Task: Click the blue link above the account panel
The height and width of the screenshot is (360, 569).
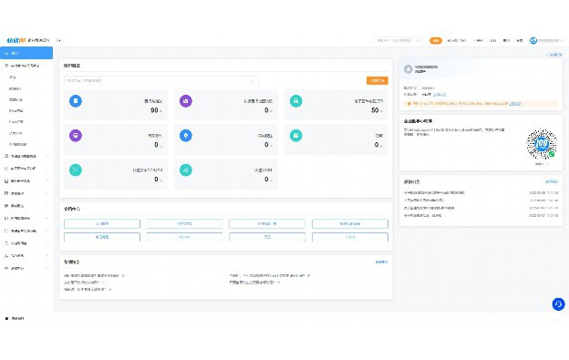Action: click(x=554, y=55)
